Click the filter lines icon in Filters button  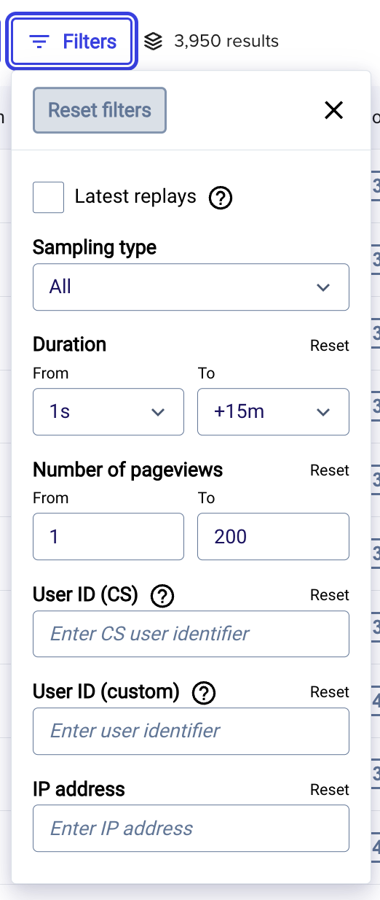click(x=39, y=42)
